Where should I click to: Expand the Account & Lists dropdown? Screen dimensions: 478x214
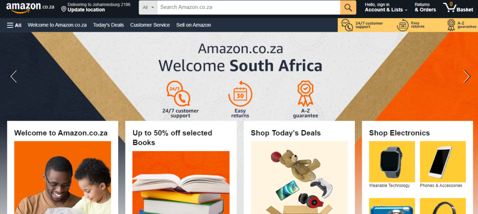(386, 7)
